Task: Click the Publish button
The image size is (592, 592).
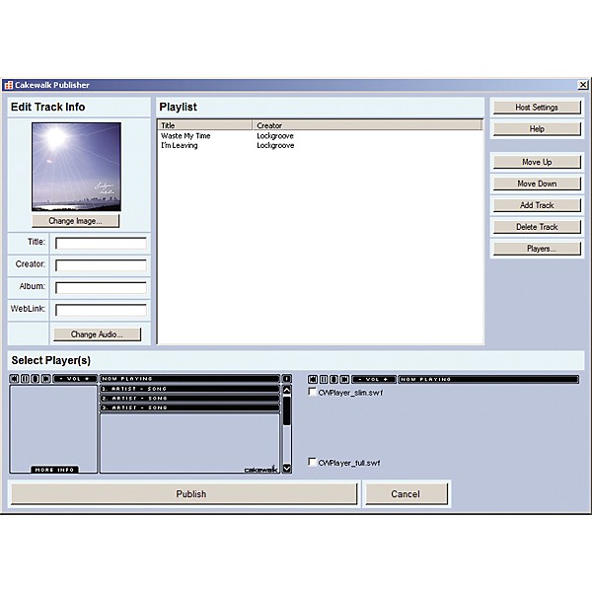Action: [184, 494]
